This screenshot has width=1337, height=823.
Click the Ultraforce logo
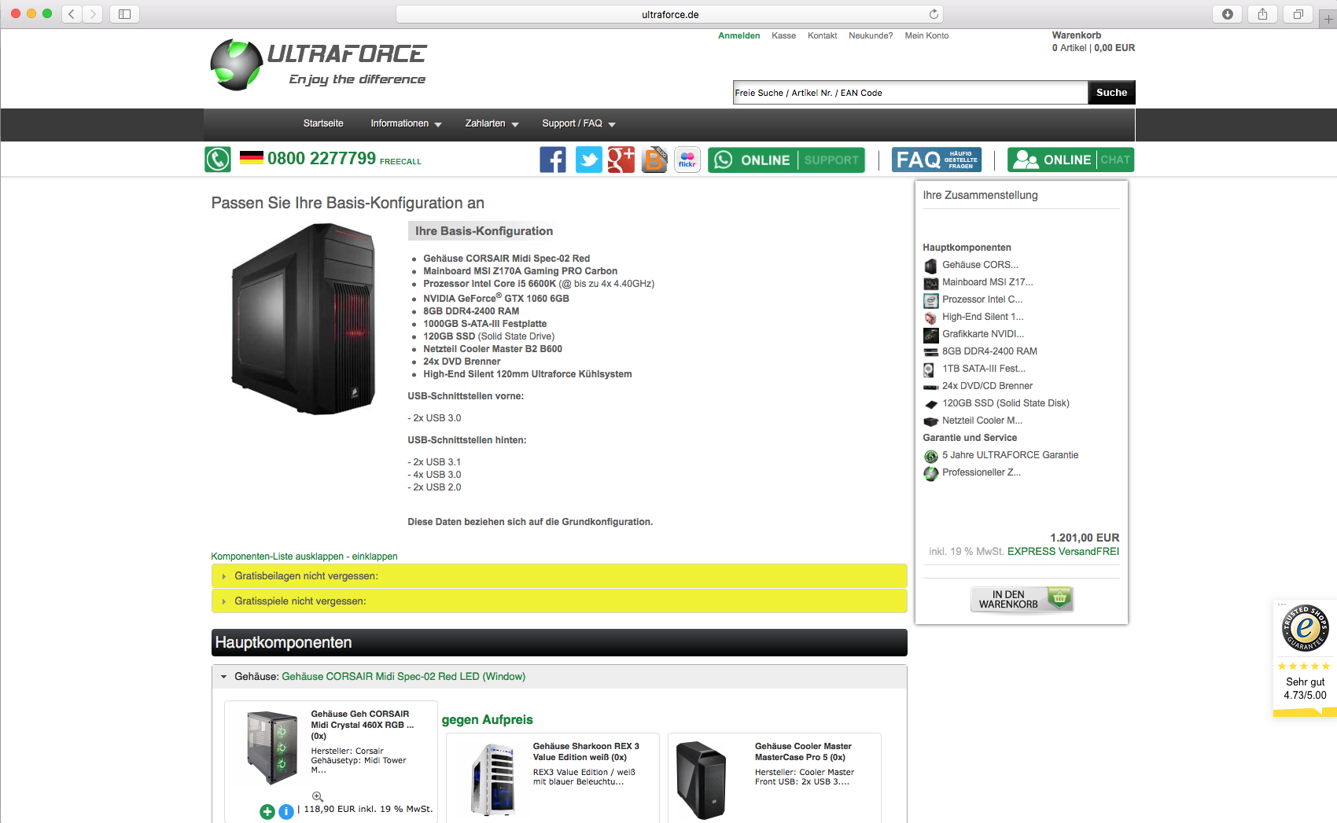pyautogui.click(x=319, y=64)
